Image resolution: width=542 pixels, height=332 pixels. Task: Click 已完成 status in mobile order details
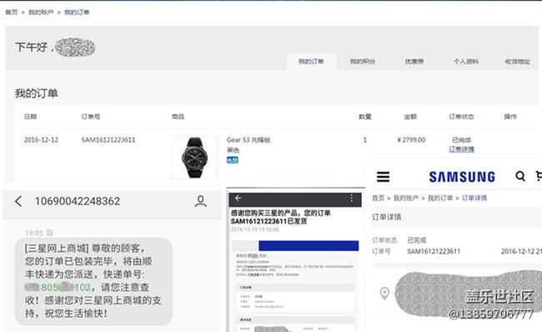[417, 240]
